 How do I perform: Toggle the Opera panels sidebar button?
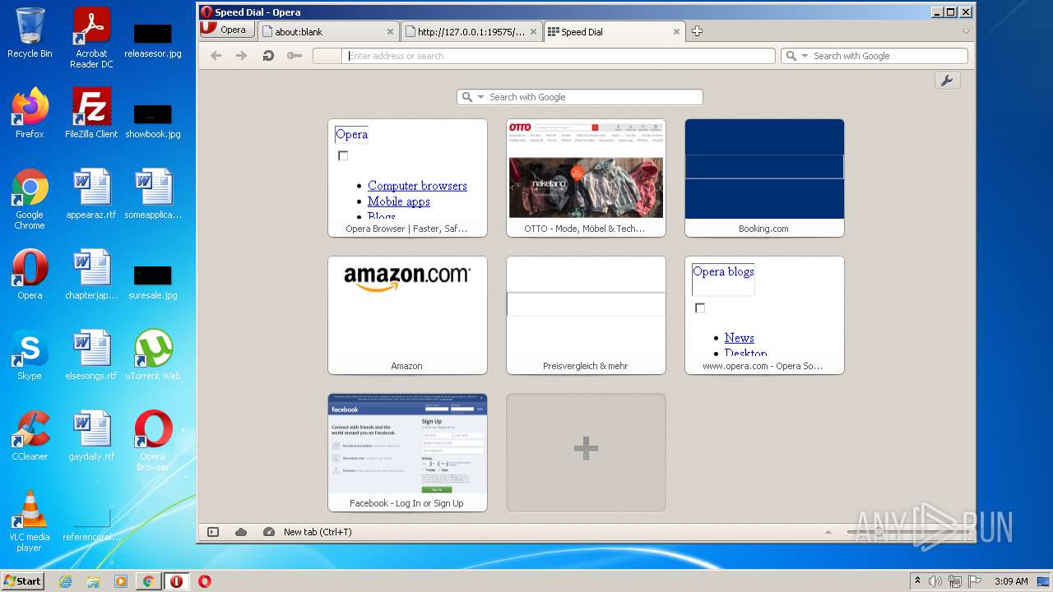coord(213,532)
